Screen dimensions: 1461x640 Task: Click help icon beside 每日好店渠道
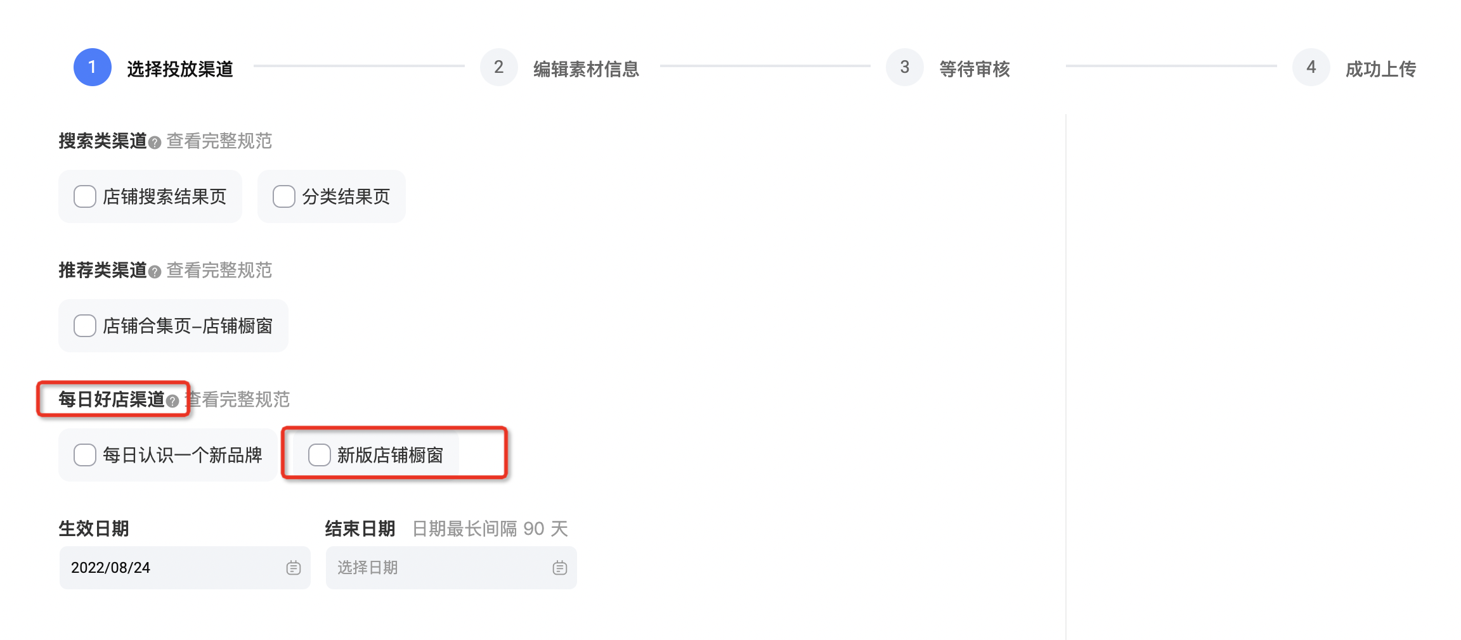pyautogui.click(x=172, y=401)
